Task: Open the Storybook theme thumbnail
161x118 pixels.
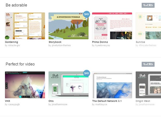Action: click(69, 26)
